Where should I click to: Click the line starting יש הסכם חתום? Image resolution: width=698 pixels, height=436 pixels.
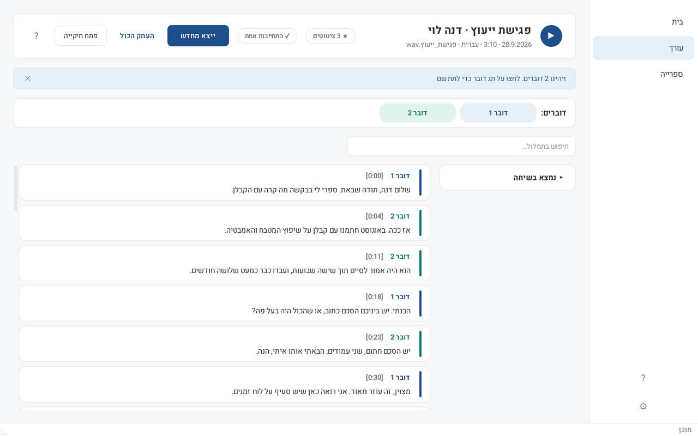(334, 352)
